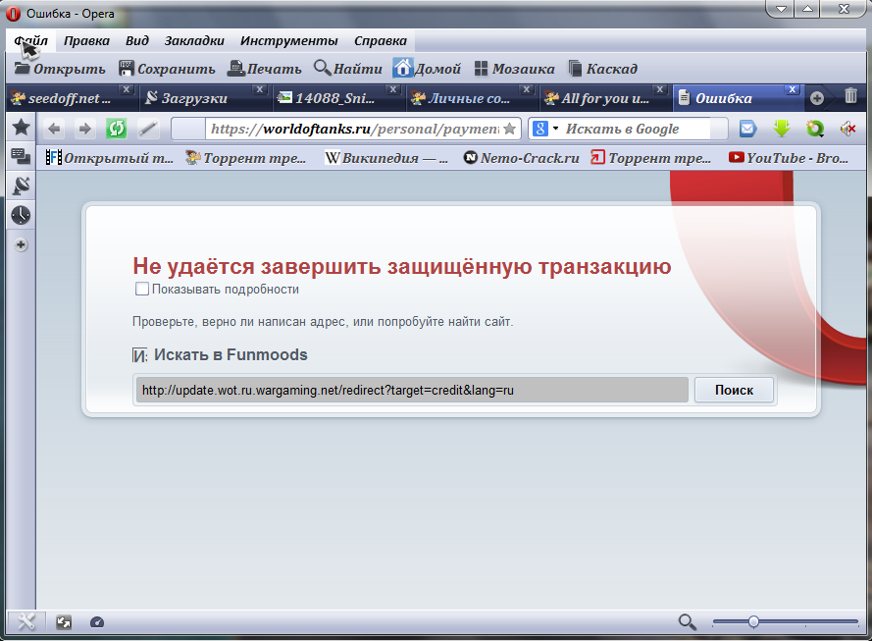The image size is (872, 641).
Task: Bookmark the page with the address bar star
Action: click(509, 130)
